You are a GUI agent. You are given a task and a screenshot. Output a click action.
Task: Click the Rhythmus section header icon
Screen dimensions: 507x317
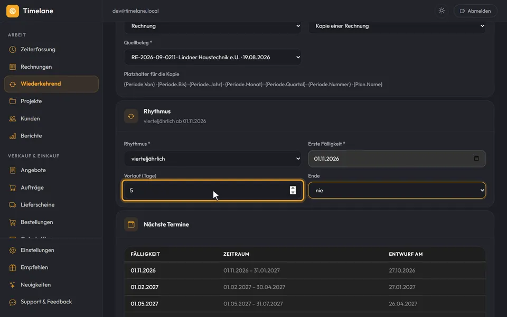[x=131, y=116]
